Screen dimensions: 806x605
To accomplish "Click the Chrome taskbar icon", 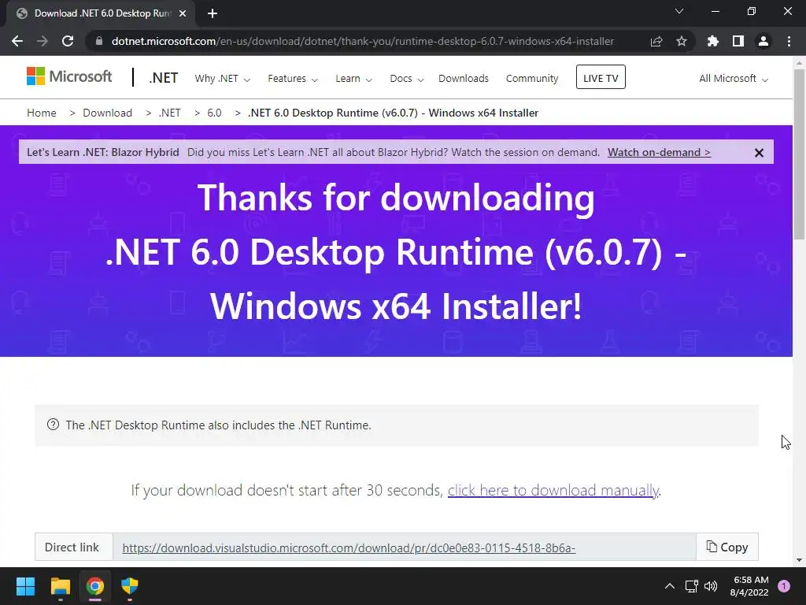I will click(x=95, y=586).
